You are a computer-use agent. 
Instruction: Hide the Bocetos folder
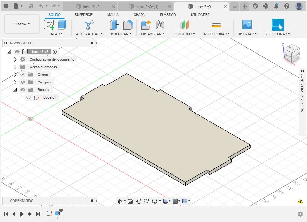tap(23, 90)
